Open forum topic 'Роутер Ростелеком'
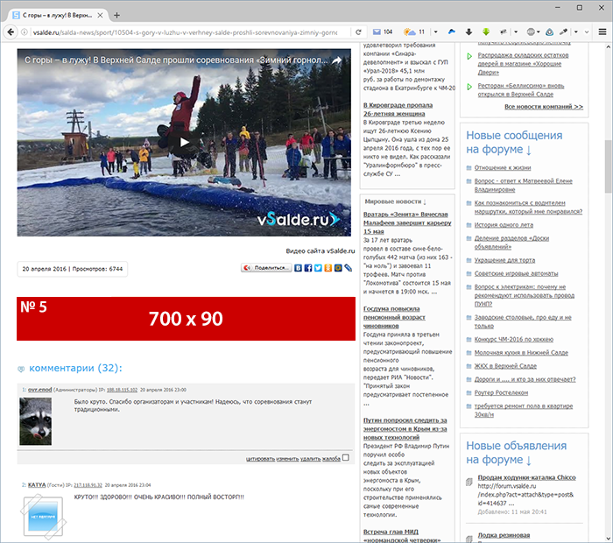Screen dimensions: 613x543 click(x=501, y=392)
